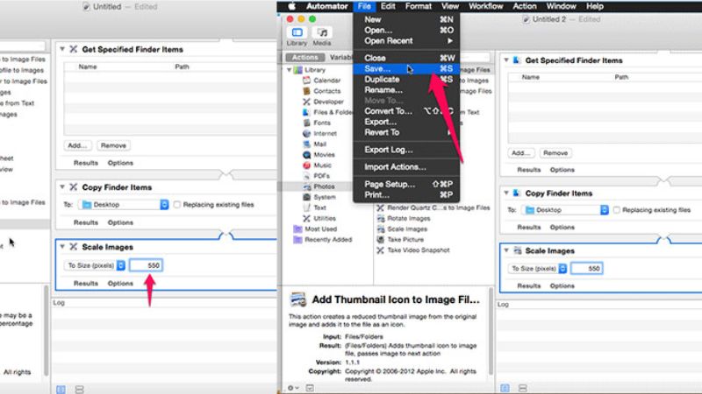Tick Replacing existing files in right window
The image size is (702, 394).
pos(616,210)
